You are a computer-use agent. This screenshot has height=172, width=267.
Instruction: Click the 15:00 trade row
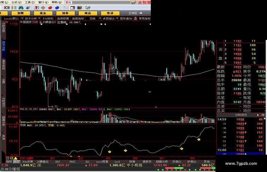tap(240, 150)
